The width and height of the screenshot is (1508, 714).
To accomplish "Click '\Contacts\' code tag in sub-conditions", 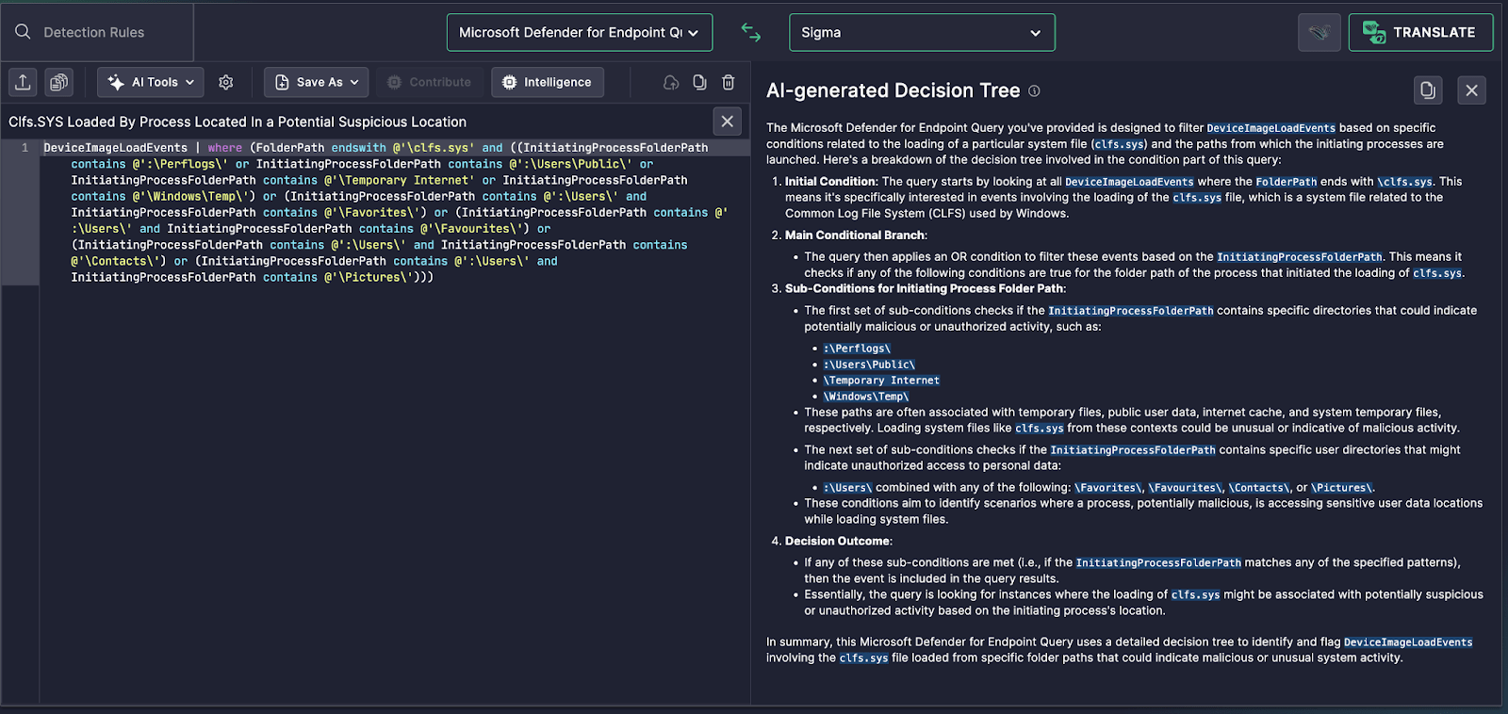I will (x=1260, y=488).
